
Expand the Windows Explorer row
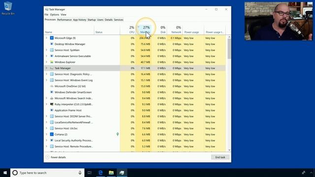pos(46,62)
